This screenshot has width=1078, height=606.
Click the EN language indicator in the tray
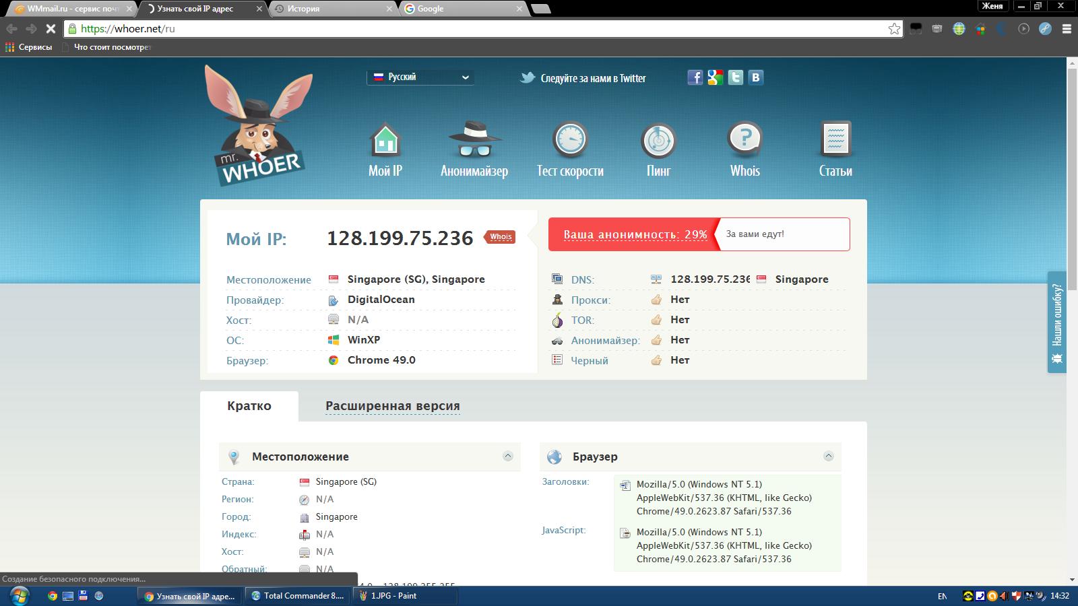(x=942, y=596)
